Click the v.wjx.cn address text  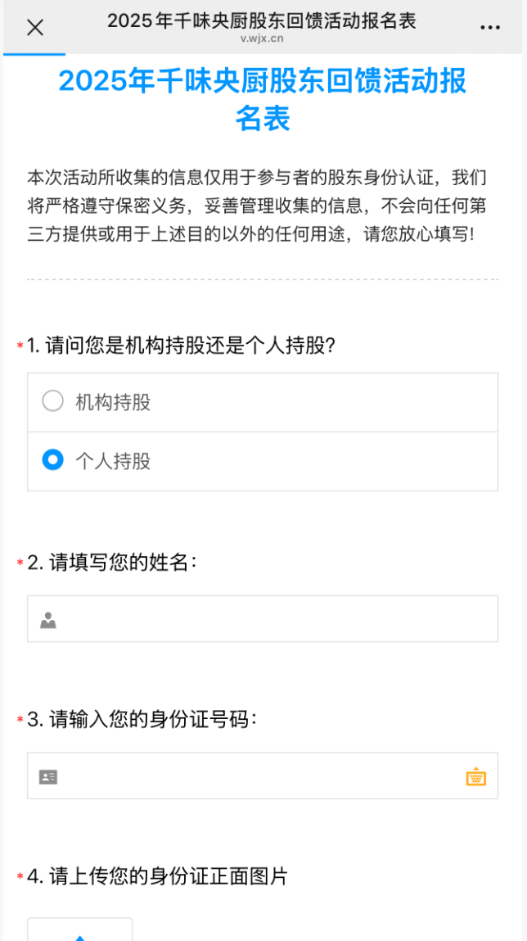pyautogui.click(x=262, y=38)
